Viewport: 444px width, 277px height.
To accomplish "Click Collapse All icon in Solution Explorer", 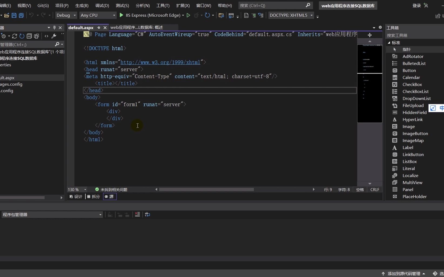I will pos(29,36).
